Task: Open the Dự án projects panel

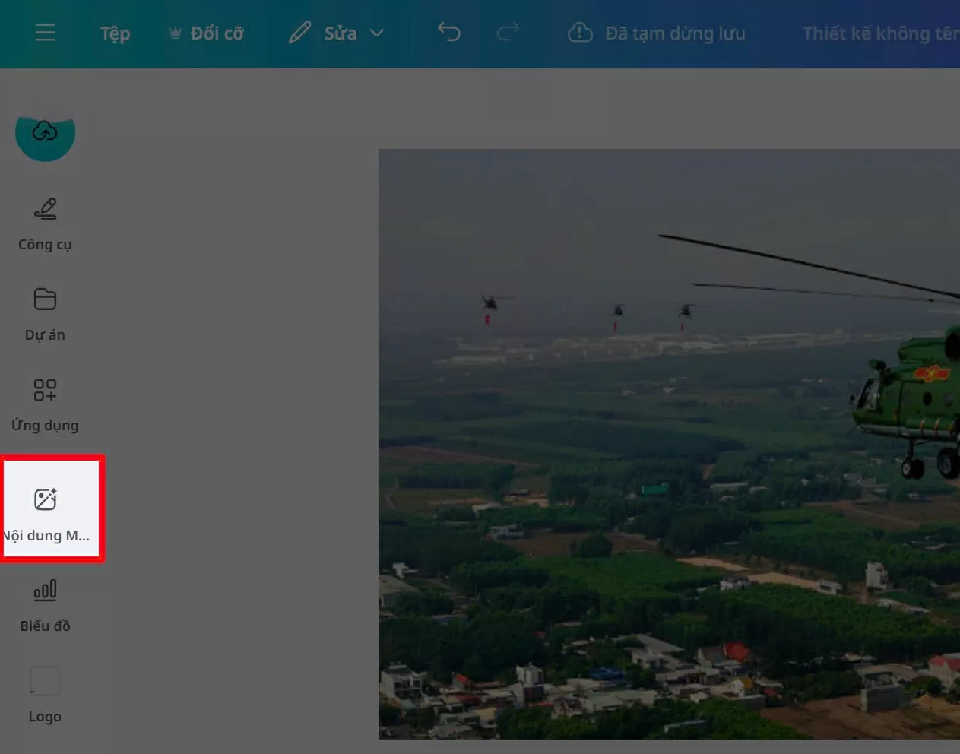Action: tap(45, 313)
